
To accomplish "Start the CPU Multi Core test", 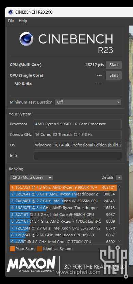I will click(114, 65).
